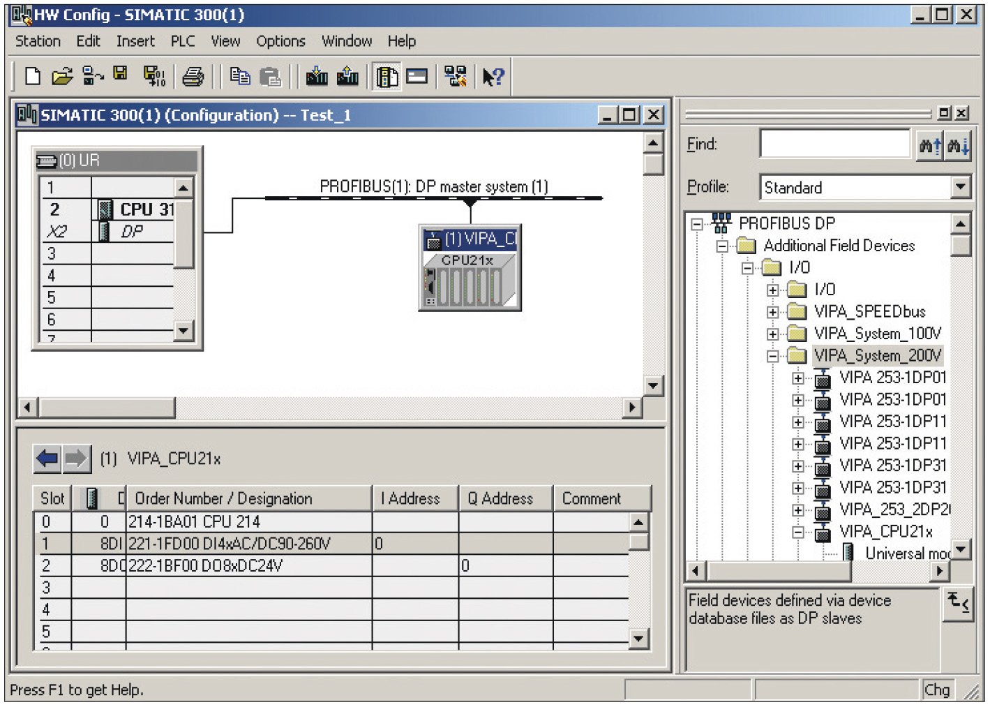Toggle the hardware Catalog view icon
This screenshot has height=707, width=990.
coord(387,77)
